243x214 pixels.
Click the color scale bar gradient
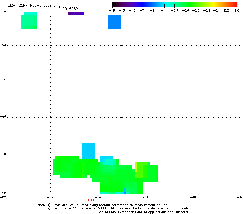tap(175, 4)
